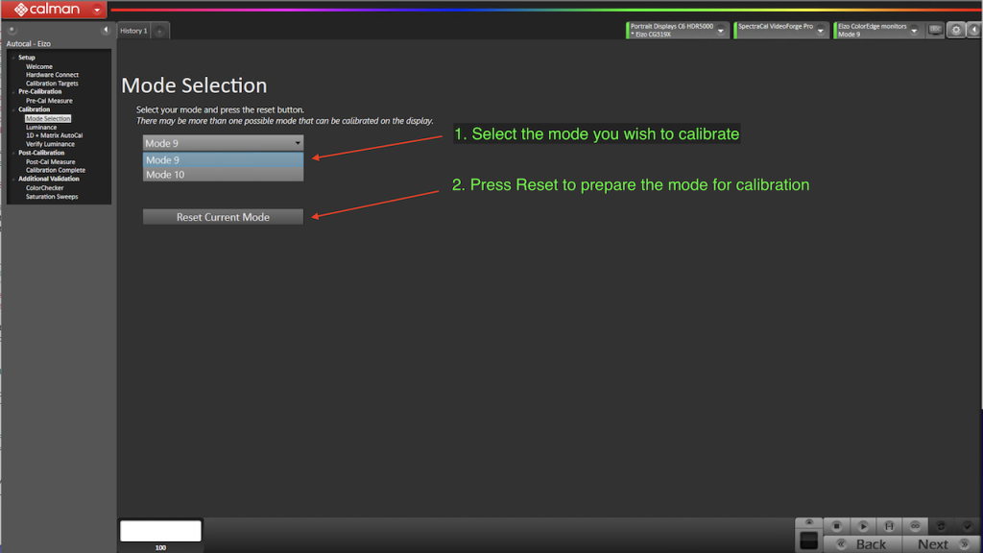
Task: Expand the Portrait Displays C6 HDR5000 meter dropdown
Action: pyautogui.click(x=722, y=30)
